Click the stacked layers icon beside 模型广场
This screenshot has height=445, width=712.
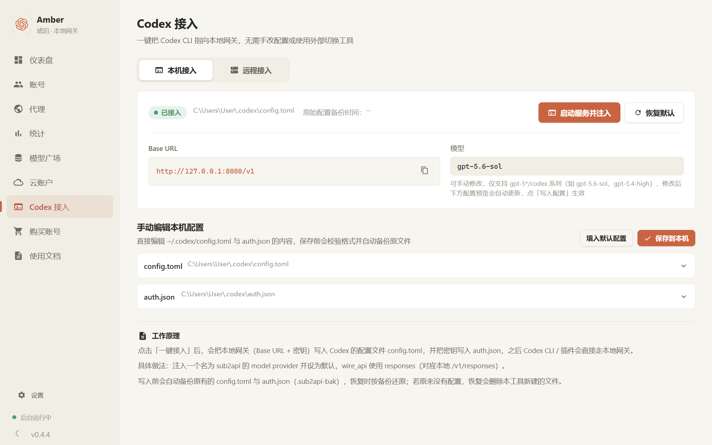point(18,158)
